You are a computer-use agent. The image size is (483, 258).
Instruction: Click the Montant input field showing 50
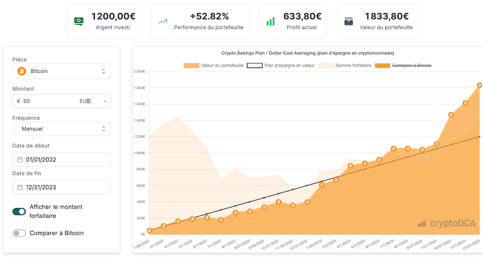(x=48, y=101)
